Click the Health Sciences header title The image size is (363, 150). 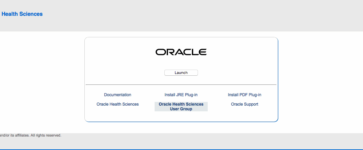(22, 14)
